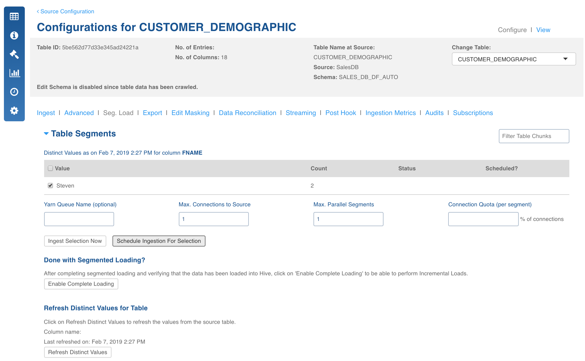
Task: Click the Scheduled? column header
Action: pos(501,169)
